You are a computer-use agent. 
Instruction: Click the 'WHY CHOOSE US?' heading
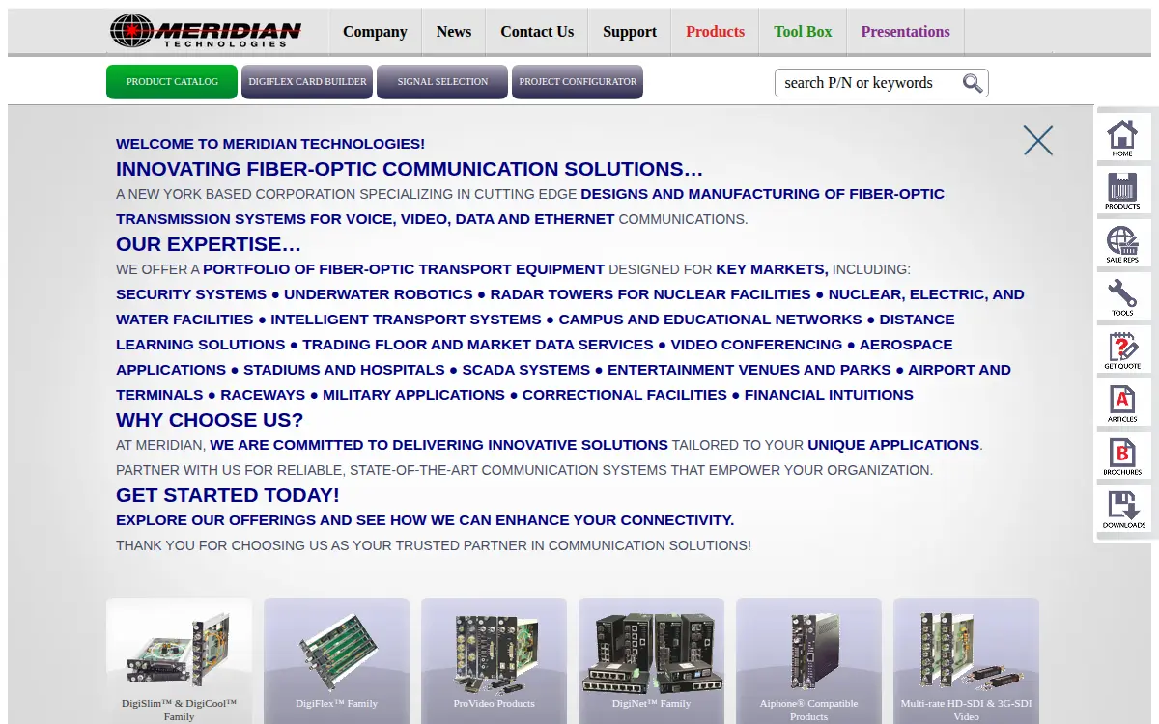(210, 420)
